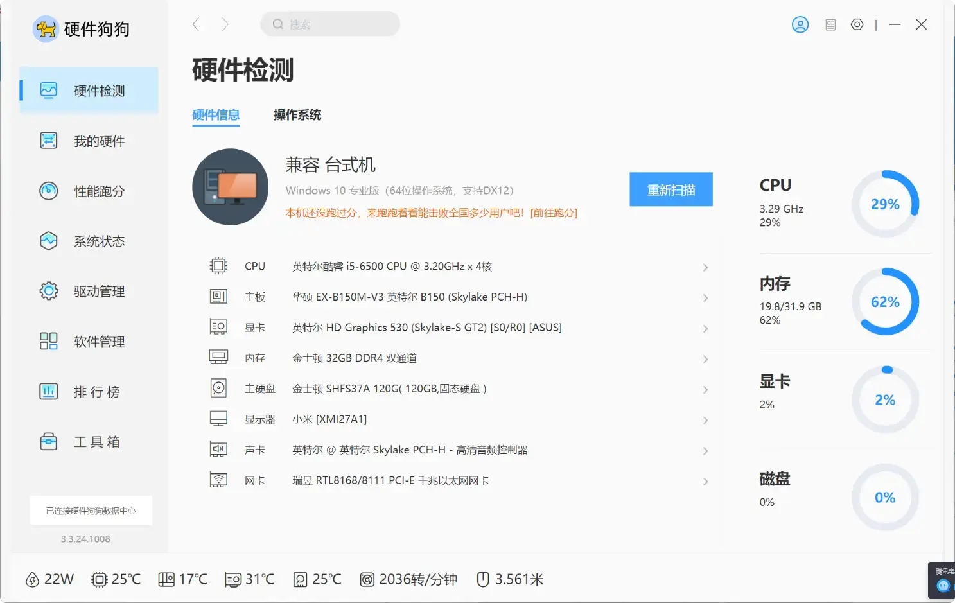Click the power draw 22W status icon

31,579
